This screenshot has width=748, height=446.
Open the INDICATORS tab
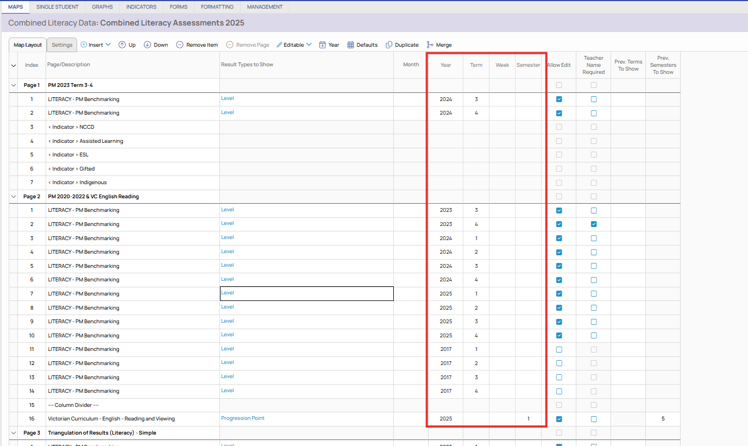coord(141,7)
